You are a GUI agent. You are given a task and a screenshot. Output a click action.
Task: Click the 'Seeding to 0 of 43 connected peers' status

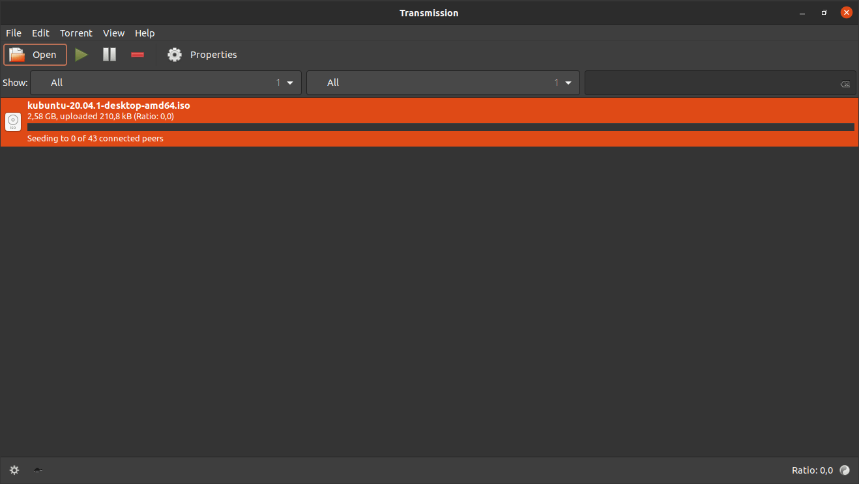[x=95, y=138]
